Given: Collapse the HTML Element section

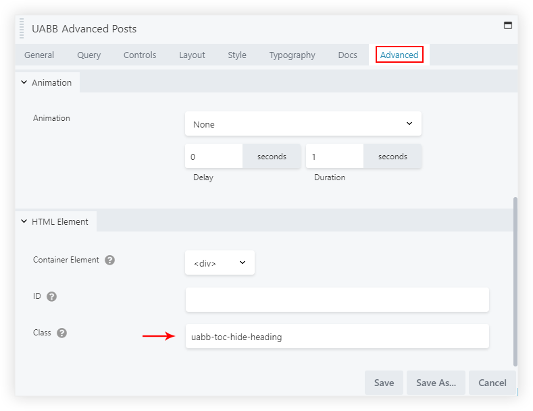Looking at the screenshot, I should (x=55, y=221).
